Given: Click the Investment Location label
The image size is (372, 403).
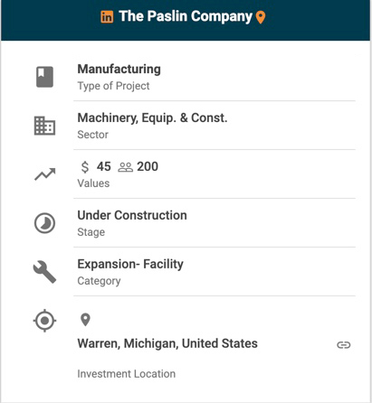Looking at the screenshot, I should (x=127, y=374).
